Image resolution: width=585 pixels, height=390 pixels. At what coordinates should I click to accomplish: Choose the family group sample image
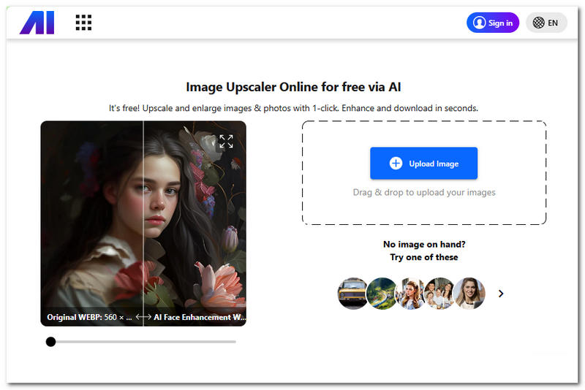point(439,294)
